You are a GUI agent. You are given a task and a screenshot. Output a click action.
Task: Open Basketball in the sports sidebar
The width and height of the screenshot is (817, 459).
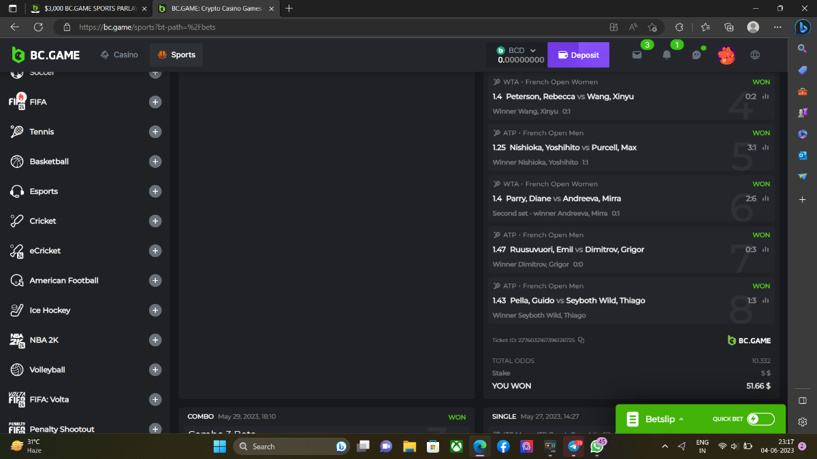click(49, 162)
